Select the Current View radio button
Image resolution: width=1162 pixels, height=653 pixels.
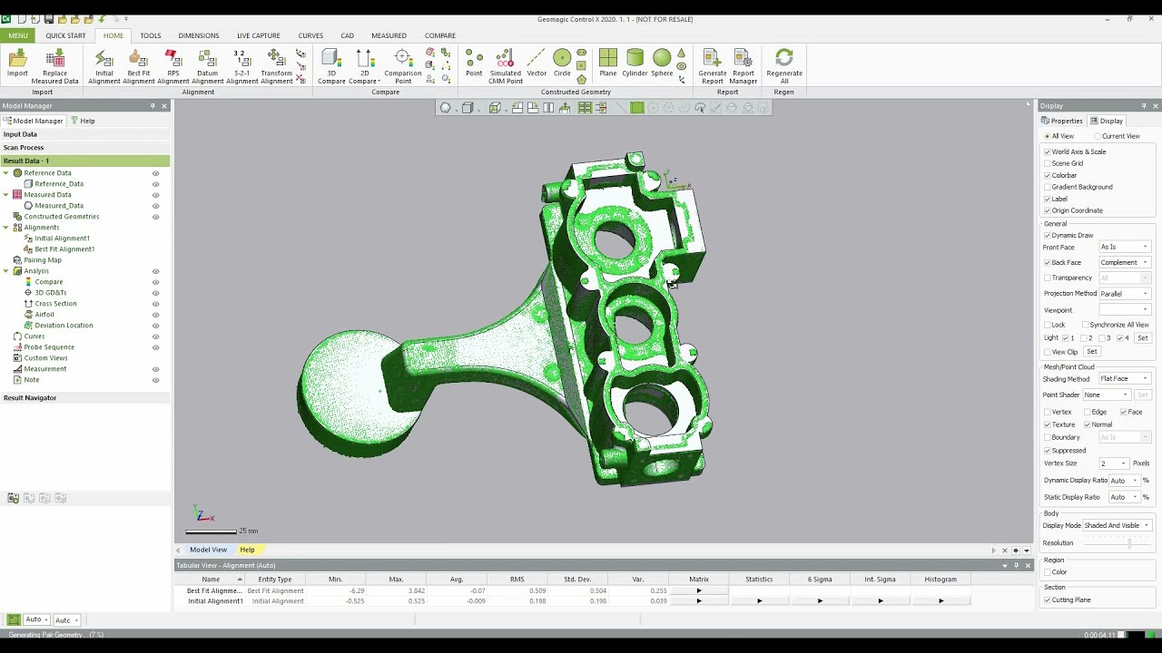[1098, 136]
